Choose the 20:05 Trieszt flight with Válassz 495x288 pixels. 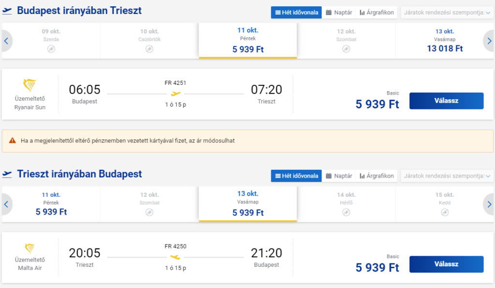click(x=446, y=264)
